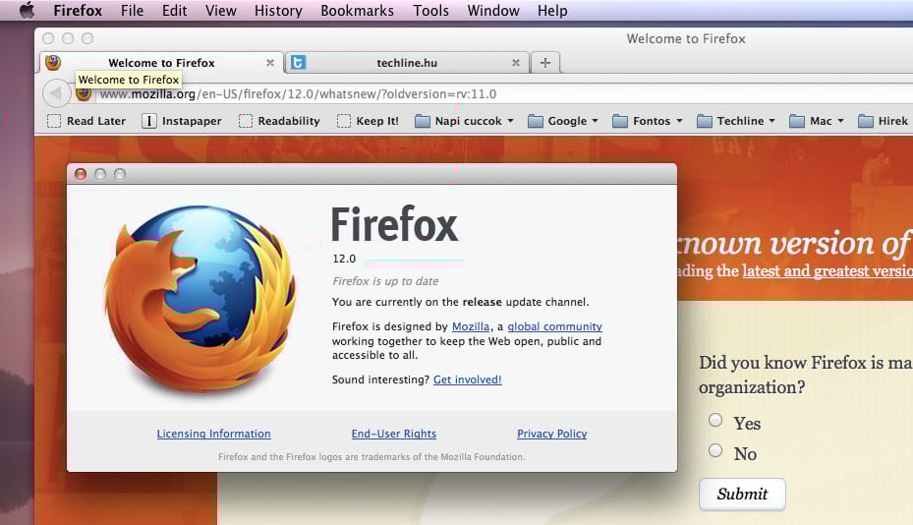Click the large Firefox logo in About dialog

click(200, 299)
